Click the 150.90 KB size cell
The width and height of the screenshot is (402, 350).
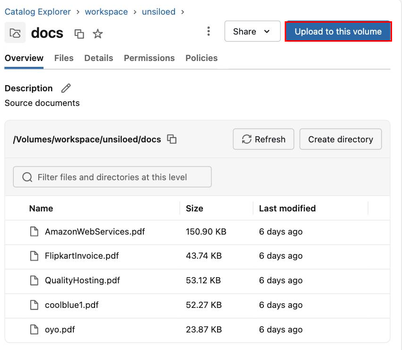(x=206, y=232)
